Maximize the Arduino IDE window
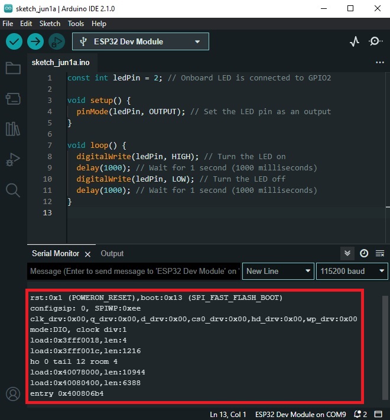 [350, 8]
